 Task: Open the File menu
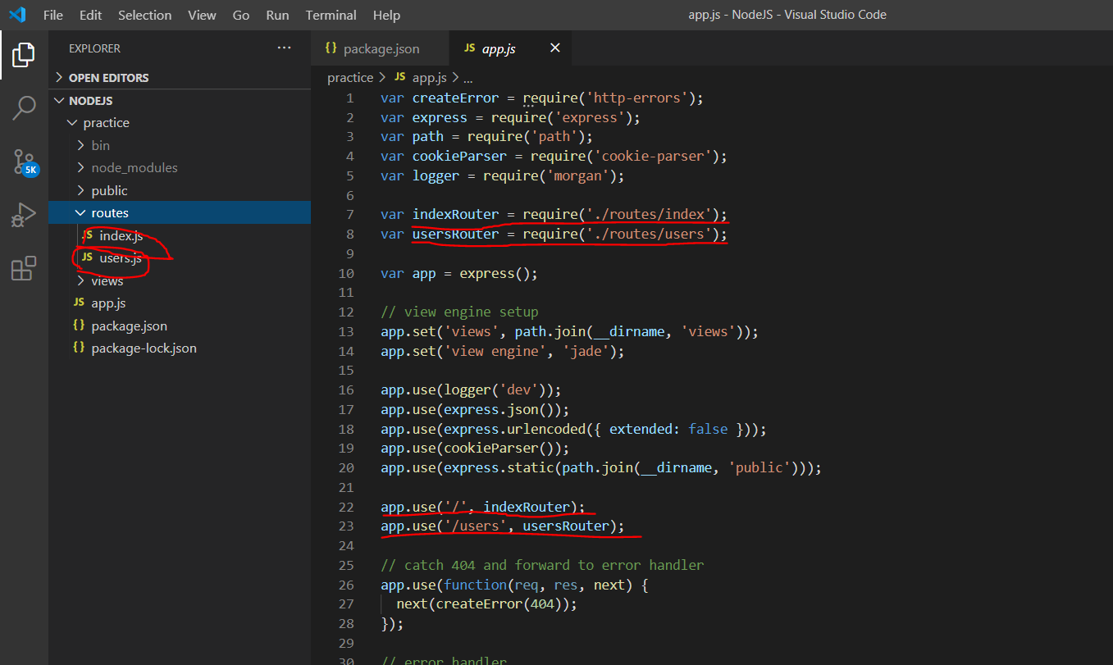point(53,15)
